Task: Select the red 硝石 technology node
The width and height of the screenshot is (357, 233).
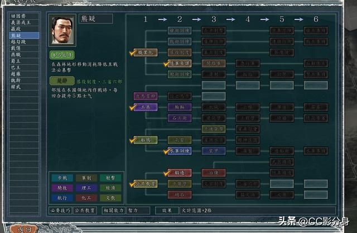Action: pyautogui.click(x=180, y=194)
